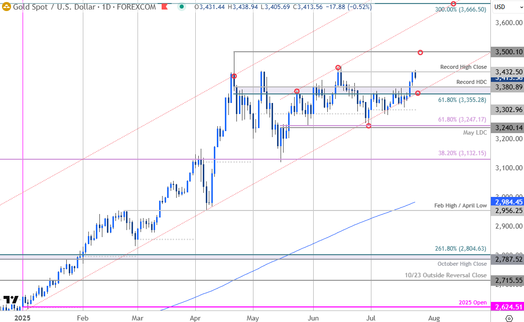Viewport: 524px width, 322px height.
Task: Click the 2025 label on time axis
Action: [x=23, y=318]
